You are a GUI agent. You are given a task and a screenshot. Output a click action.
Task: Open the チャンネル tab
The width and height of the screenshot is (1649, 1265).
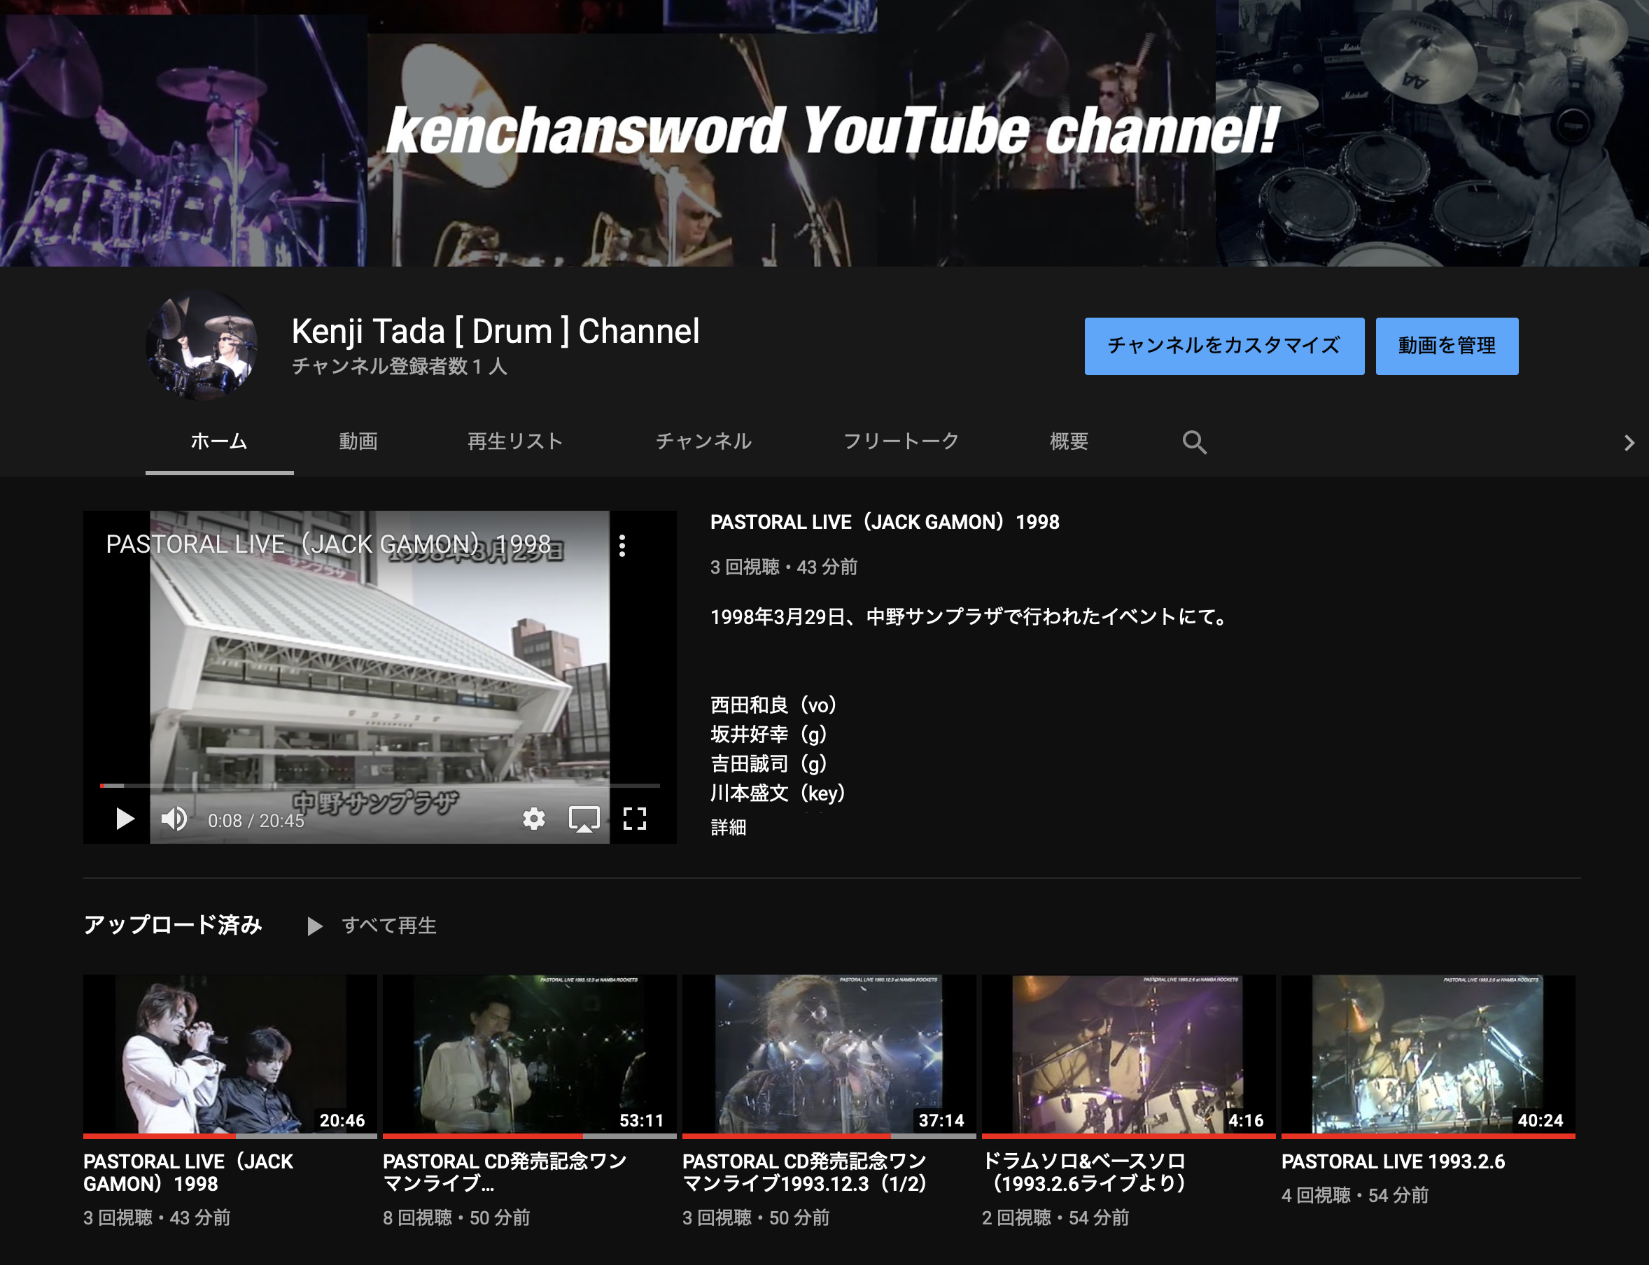(703, 442)
